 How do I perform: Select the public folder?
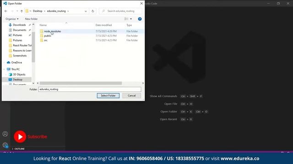pyautogui.click(x=48, y=36)
